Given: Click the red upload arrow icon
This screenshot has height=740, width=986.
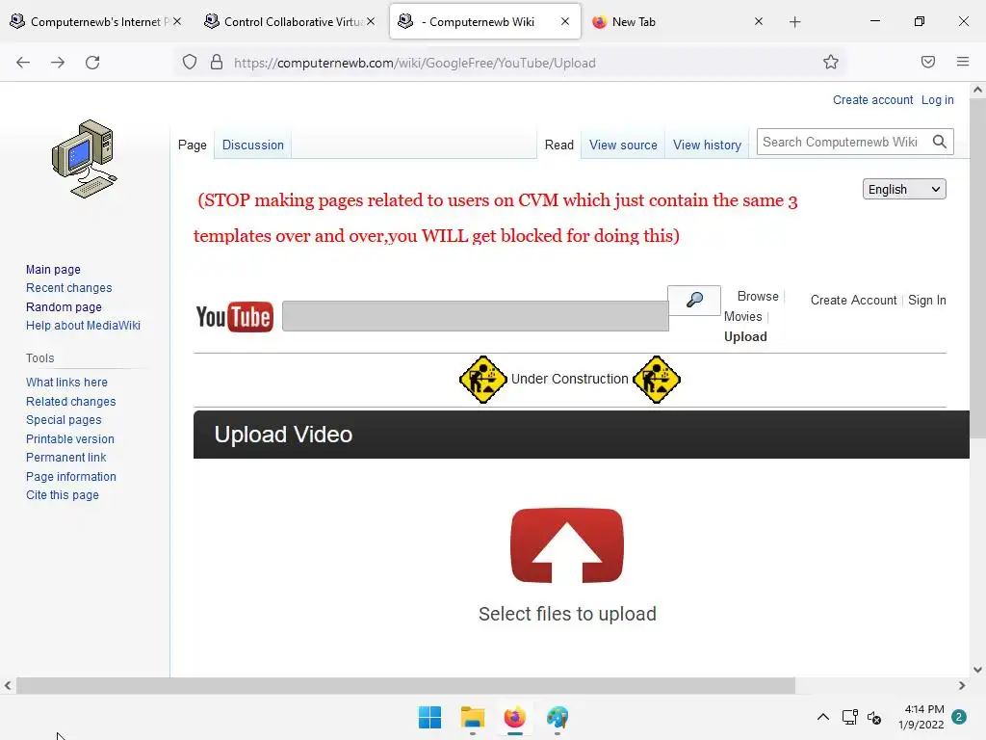Looking at the screenshot, I should (567, 545).
